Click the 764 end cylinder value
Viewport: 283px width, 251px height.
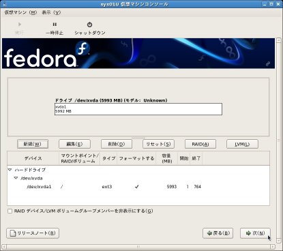click(x=197, y=187)
